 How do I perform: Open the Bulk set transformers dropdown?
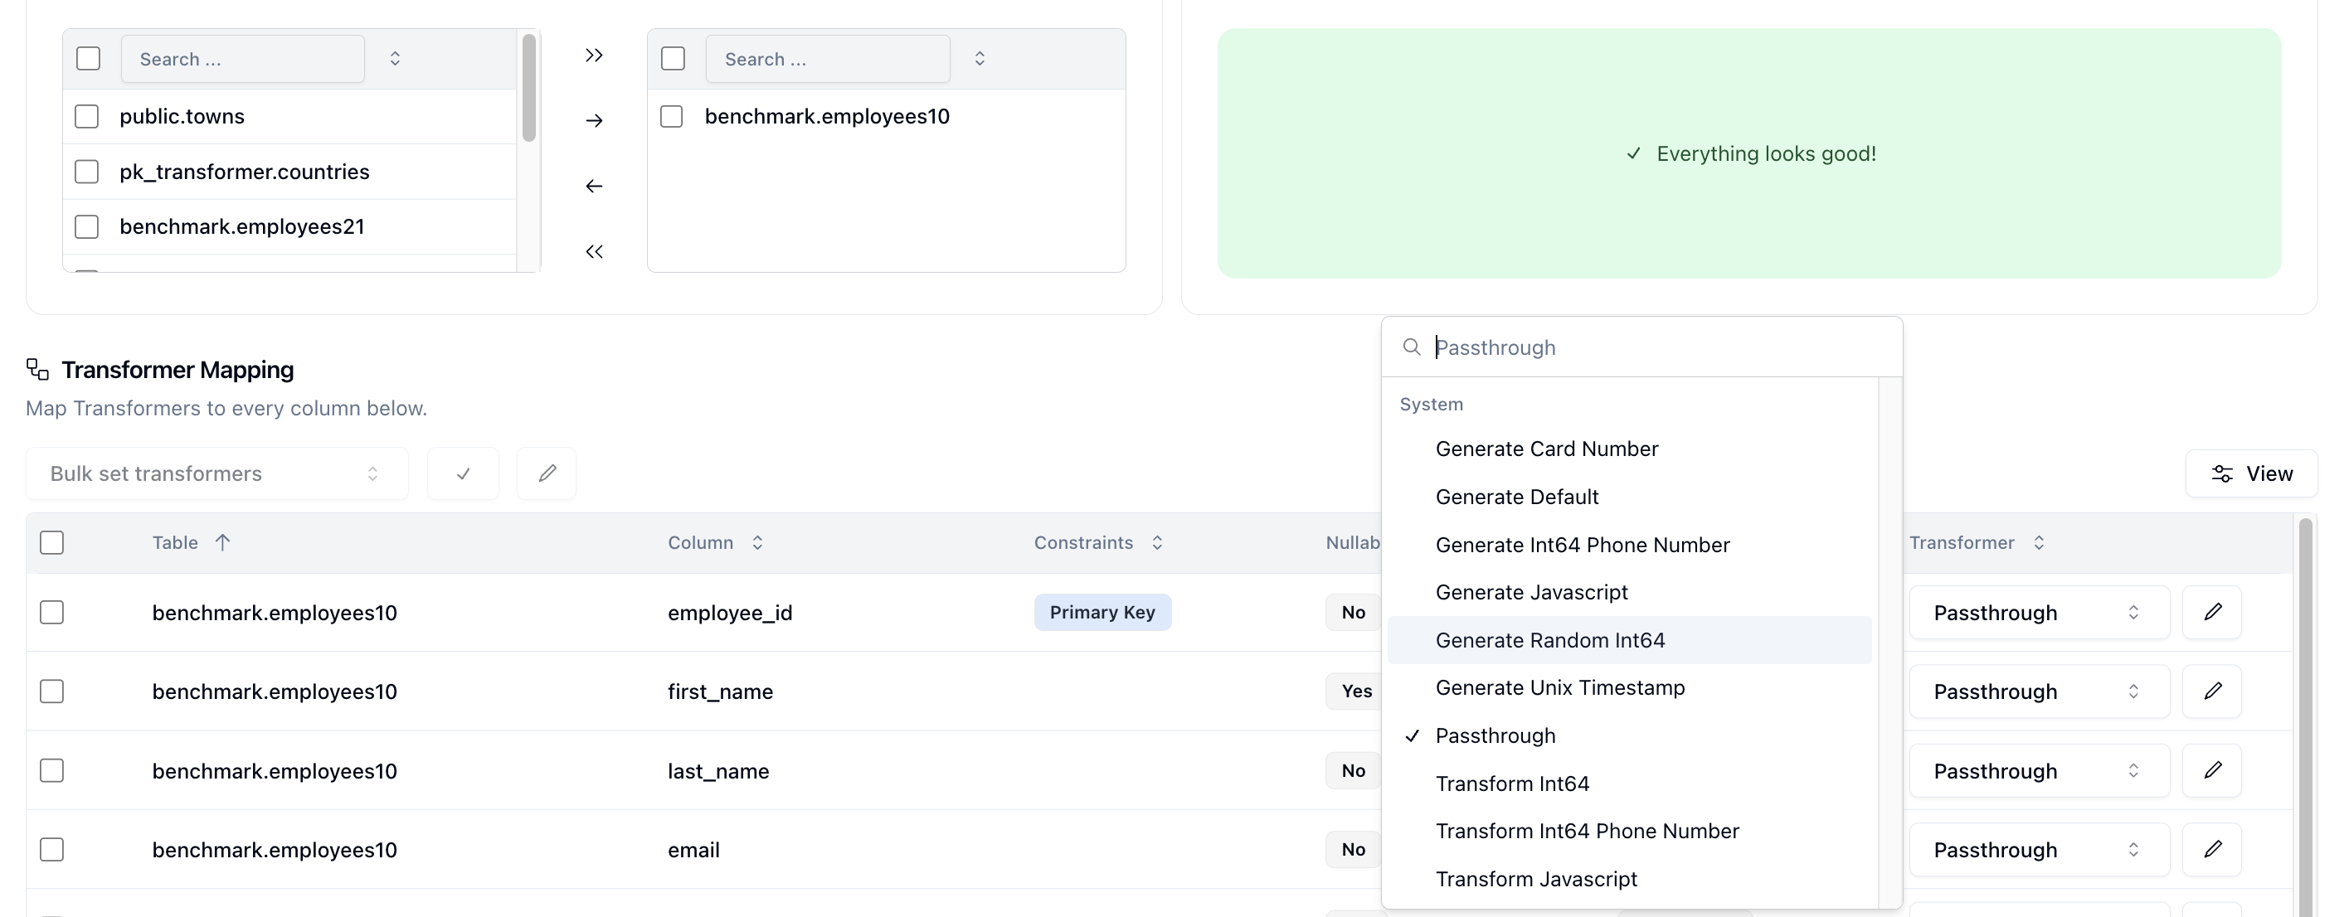point(217,473)
